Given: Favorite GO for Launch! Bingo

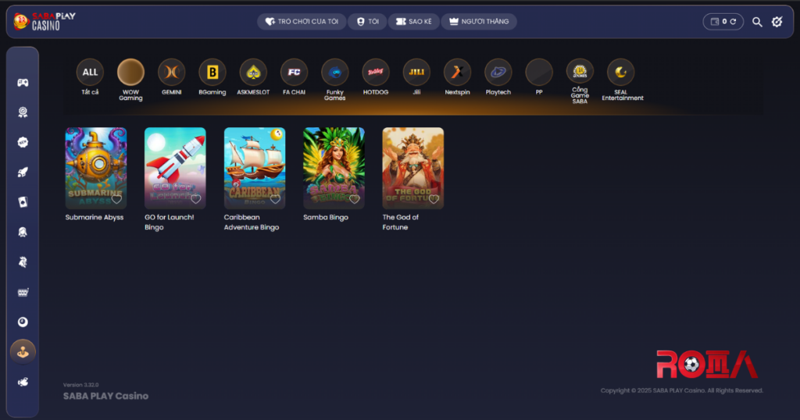Looking at the screenshot, I should pos(196,199).
